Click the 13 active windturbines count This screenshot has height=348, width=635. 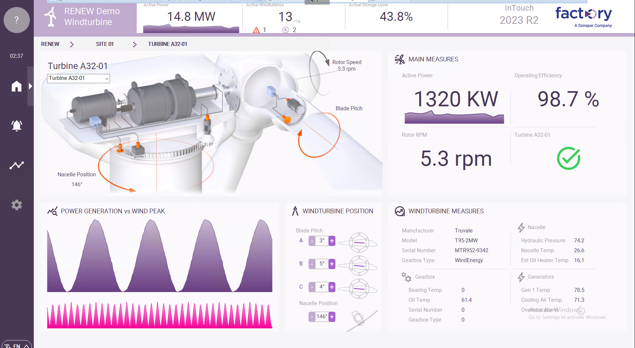285,17
